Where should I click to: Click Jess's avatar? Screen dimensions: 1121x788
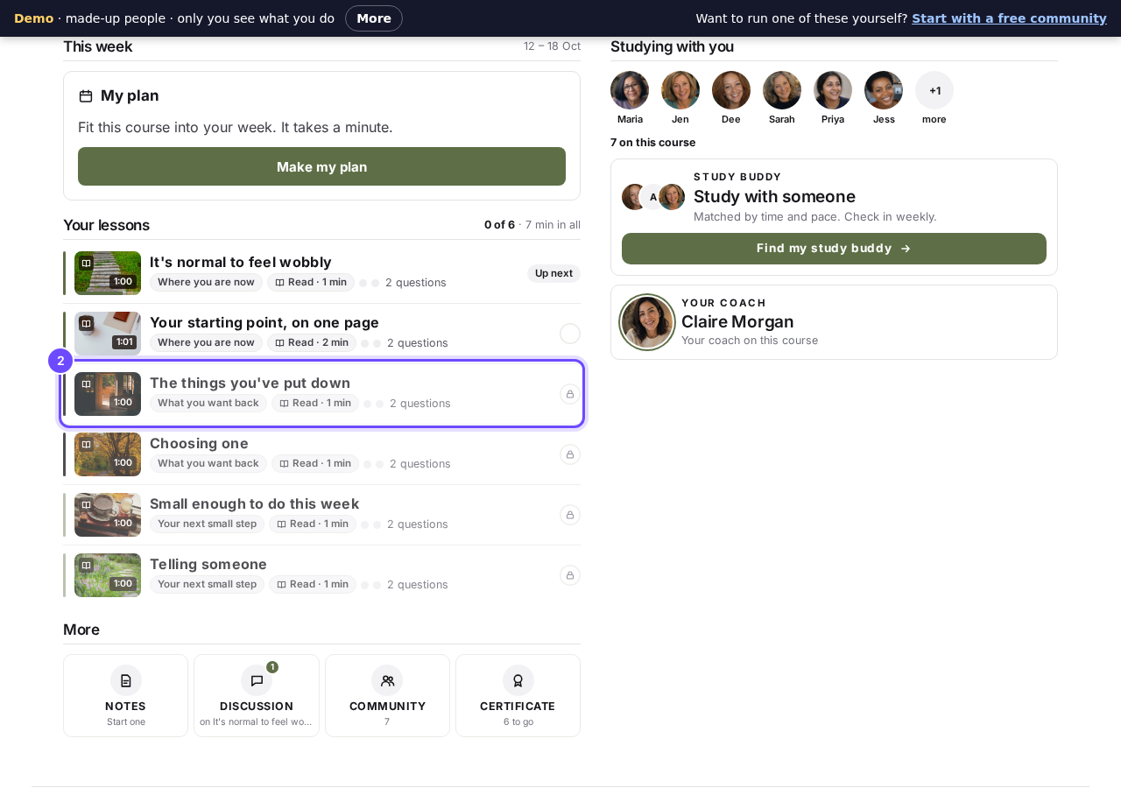(x=884, y=90)
